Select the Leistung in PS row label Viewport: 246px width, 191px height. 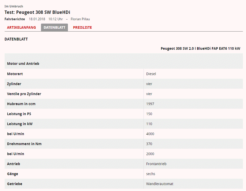(21, 114)
